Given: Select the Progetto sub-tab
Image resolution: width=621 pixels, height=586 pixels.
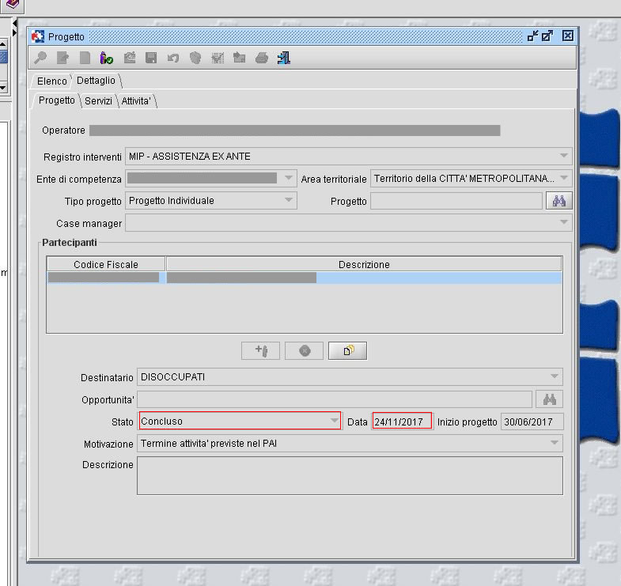Looking at the screenshot, I should click(x=57, y=100).
